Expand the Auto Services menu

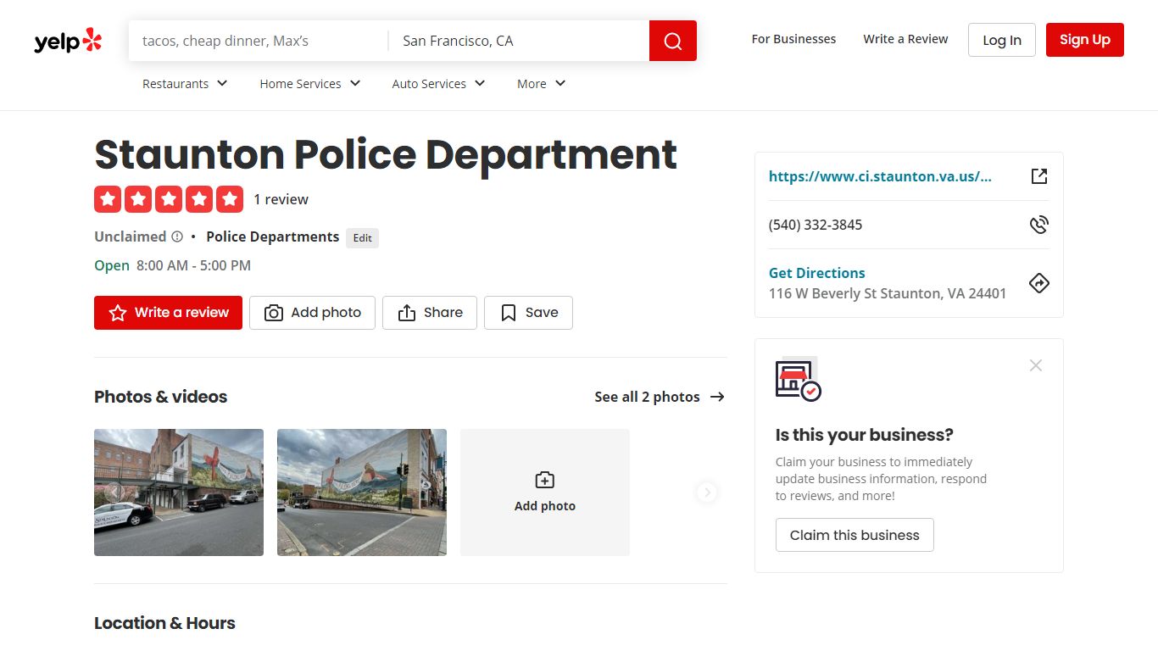click(x=439, y=83)
